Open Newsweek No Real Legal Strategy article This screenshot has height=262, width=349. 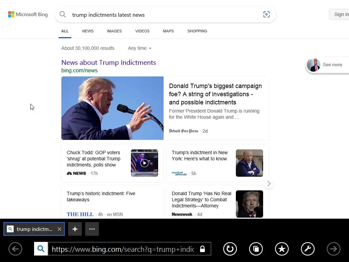click(201, 200)
